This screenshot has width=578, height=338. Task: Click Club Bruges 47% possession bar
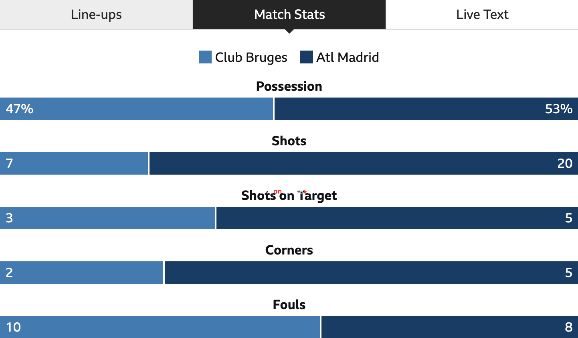click(x=136, y=109)
